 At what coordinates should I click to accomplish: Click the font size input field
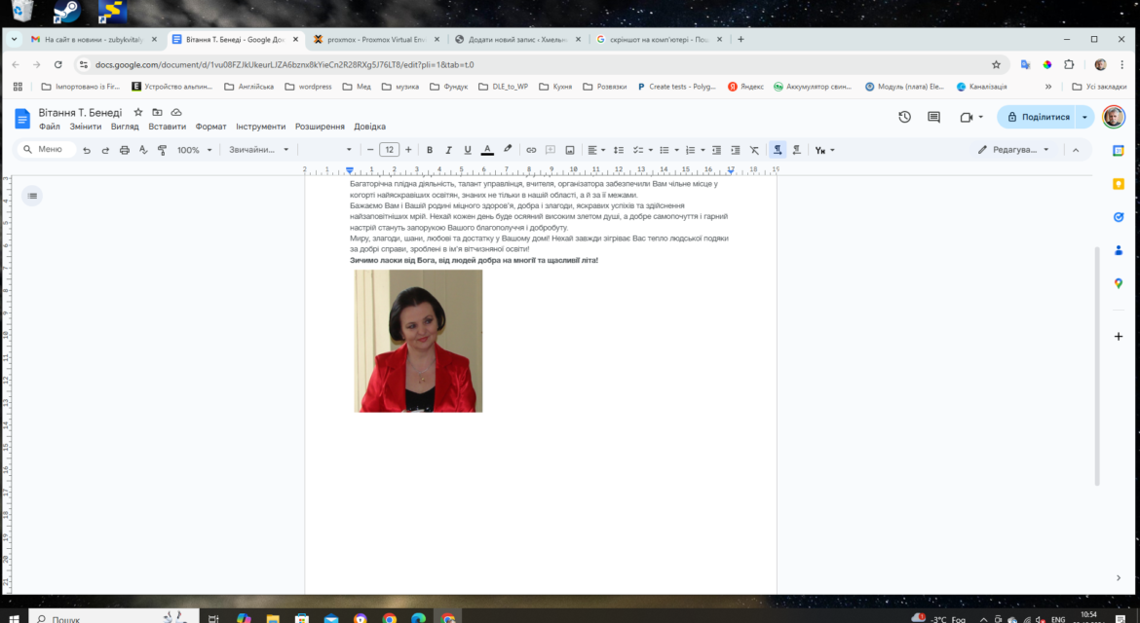coord(389,150)
